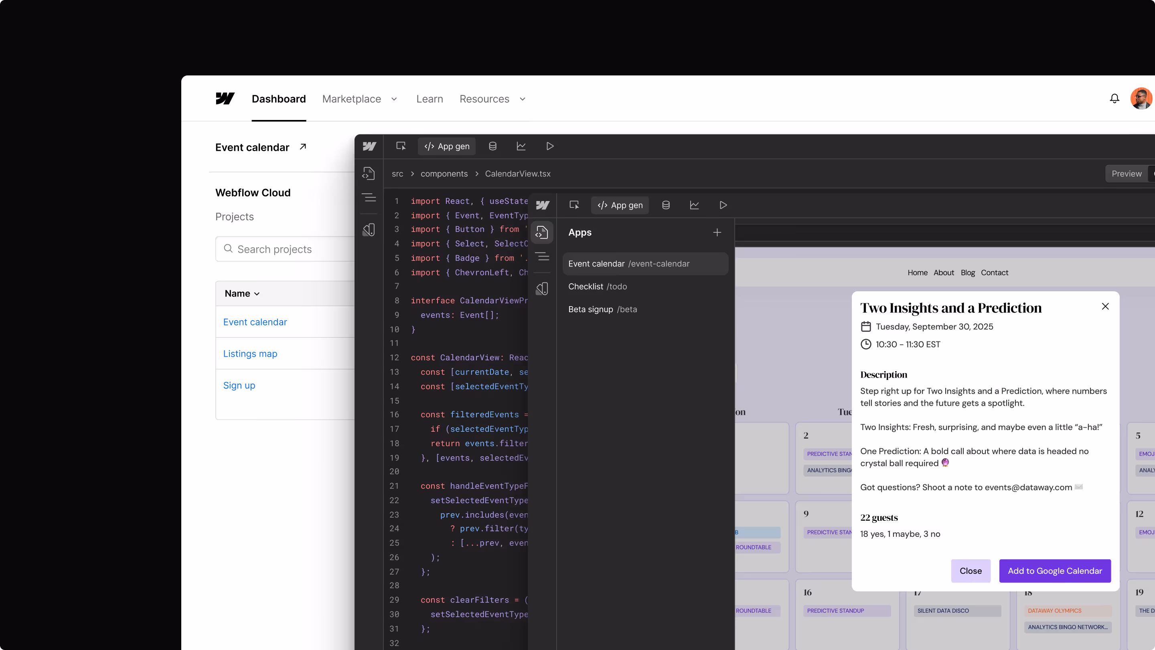Select the Checklist /todo app
1155x650 pixels.
tap(598, 286)
